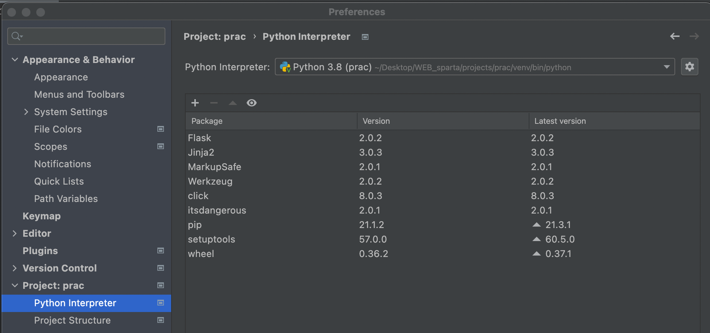Select the itsdangerous package row

pyautogui.click(x=442, y=210)
